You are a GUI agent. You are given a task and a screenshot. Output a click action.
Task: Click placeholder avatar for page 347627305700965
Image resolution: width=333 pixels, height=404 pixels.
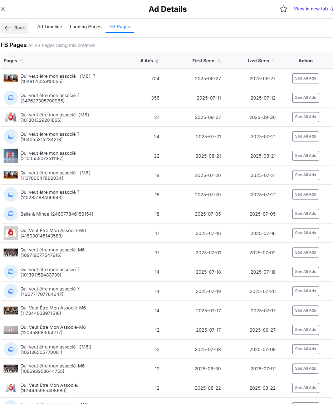pyautogui.click(x=11, y=98)
